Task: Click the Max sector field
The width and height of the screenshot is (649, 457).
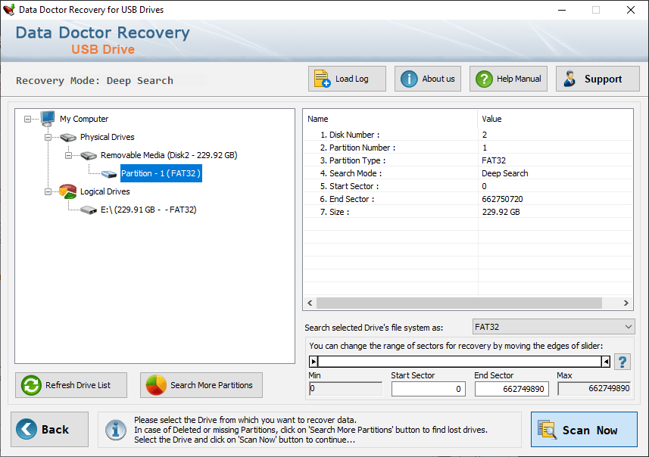Action: [594, 388]
